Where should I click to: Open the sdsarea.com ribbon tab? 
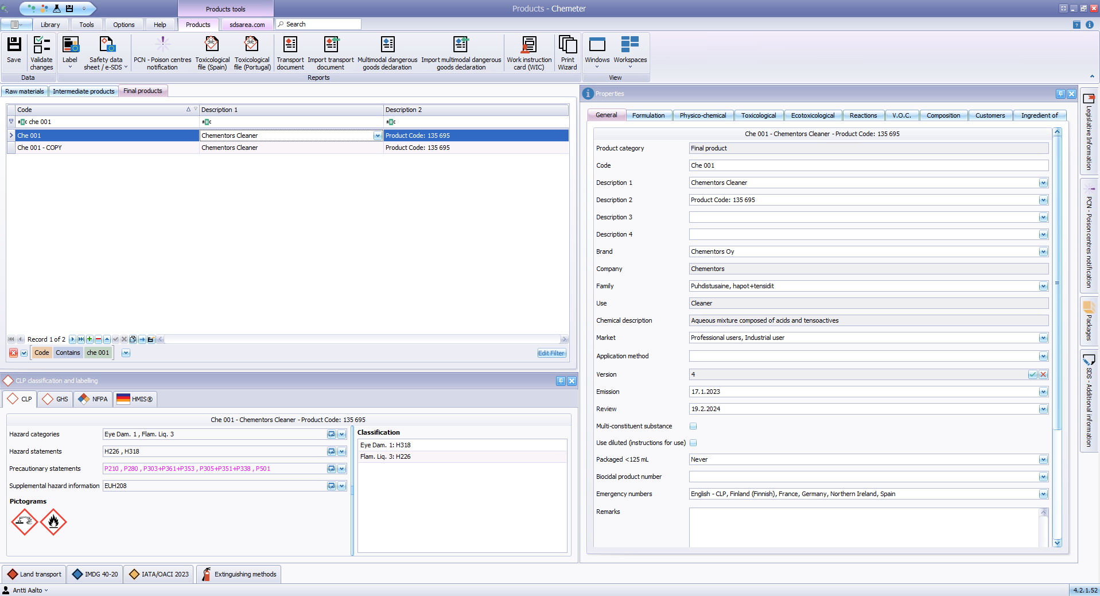click(247, 24)
